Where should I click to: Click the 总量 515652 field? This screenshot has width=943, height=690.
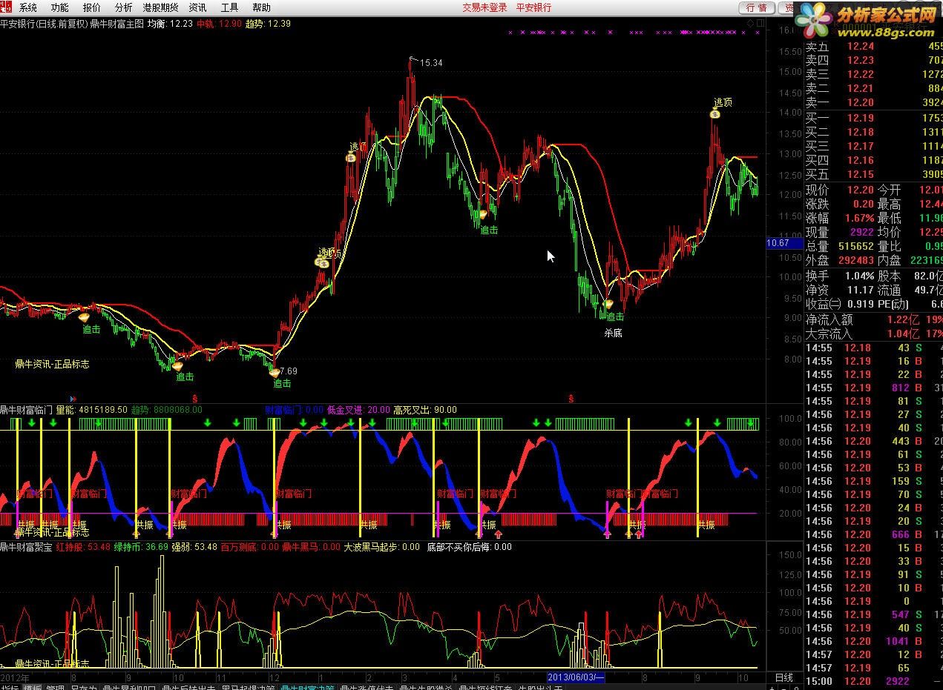(x=840, y=246)
